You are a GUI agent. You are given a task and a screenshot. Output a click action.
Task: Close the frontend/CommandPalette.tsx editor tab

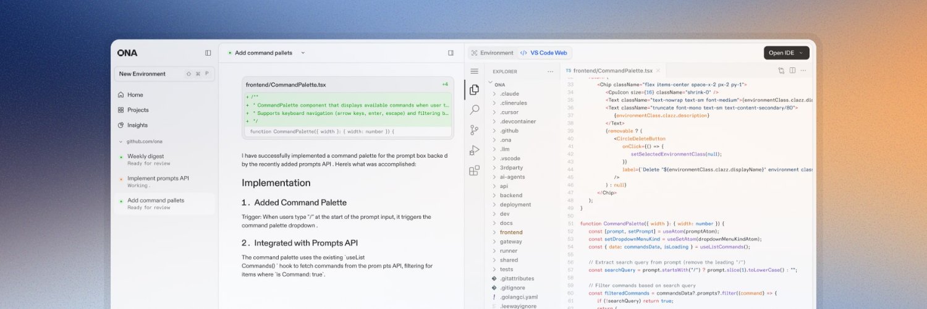[658, 71]
